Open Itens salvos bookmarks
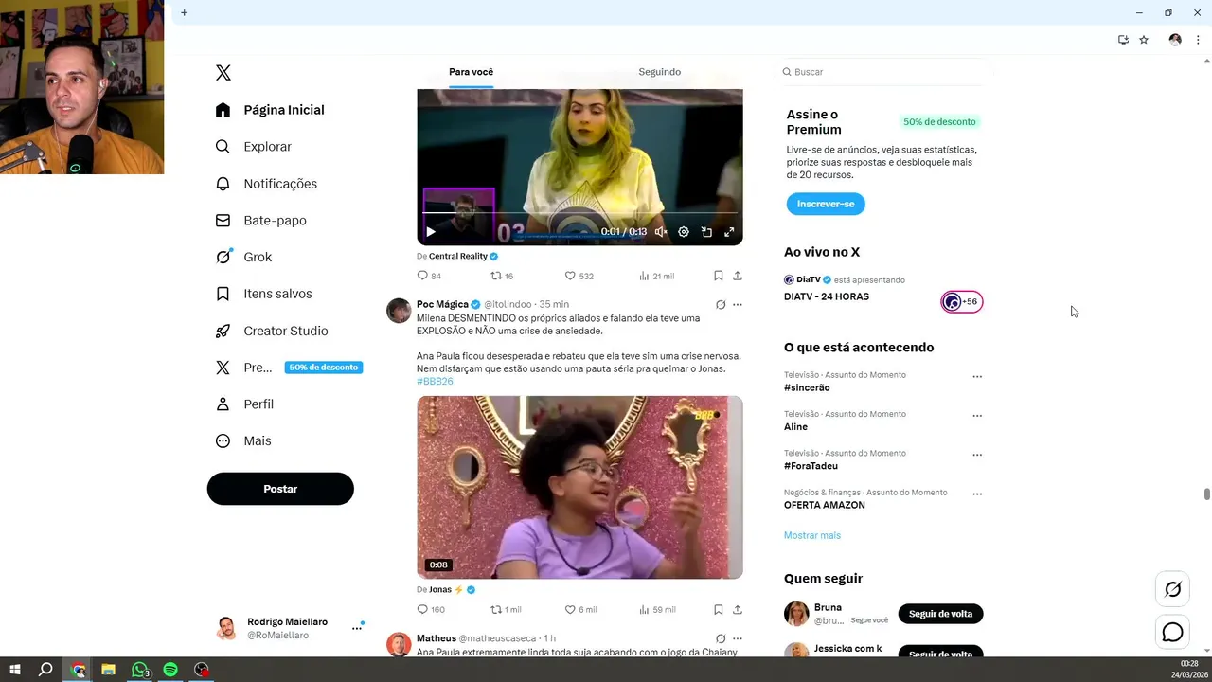 click(263, 294)
